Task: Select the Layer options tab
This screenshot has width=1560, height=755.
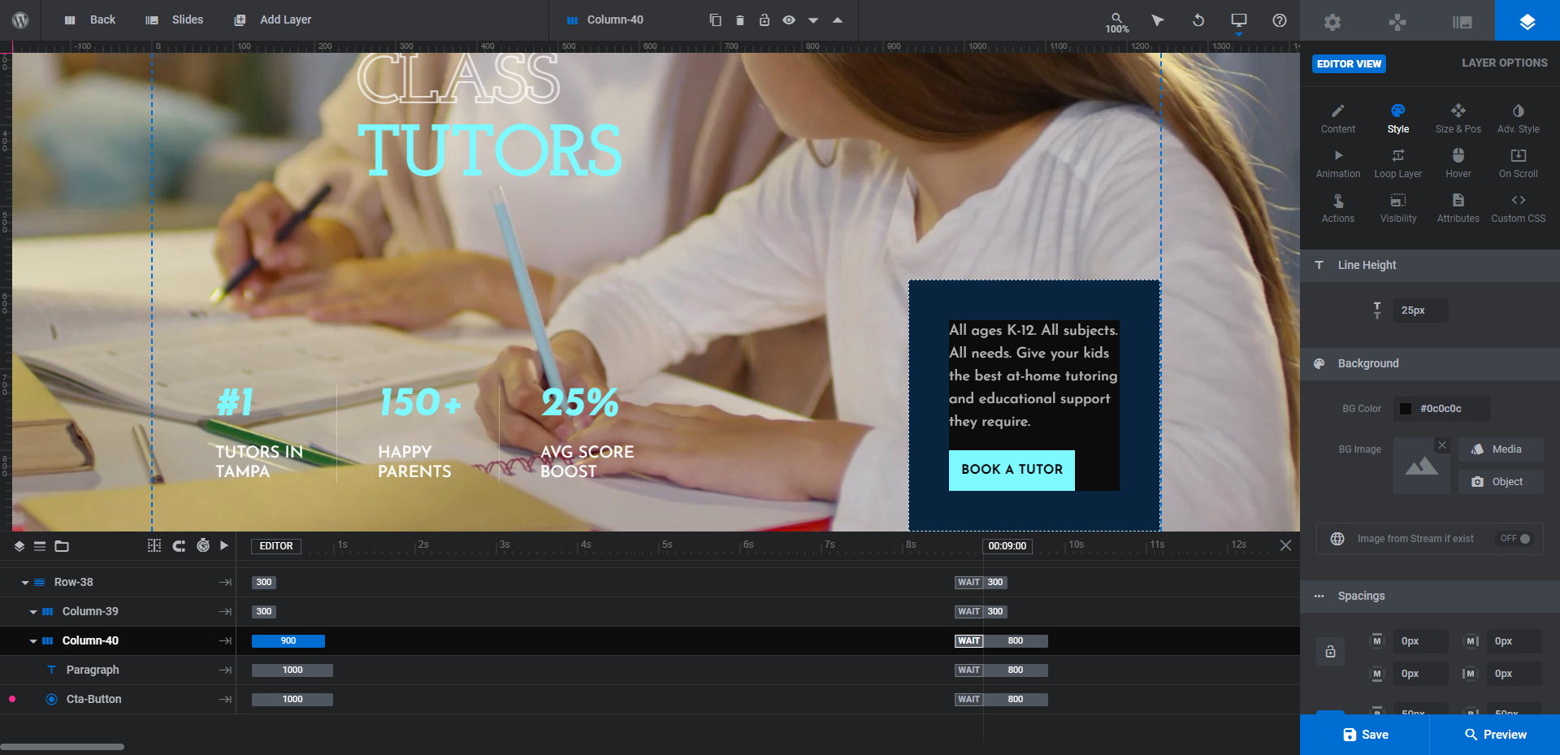Action: click(x=1527, y=20)
